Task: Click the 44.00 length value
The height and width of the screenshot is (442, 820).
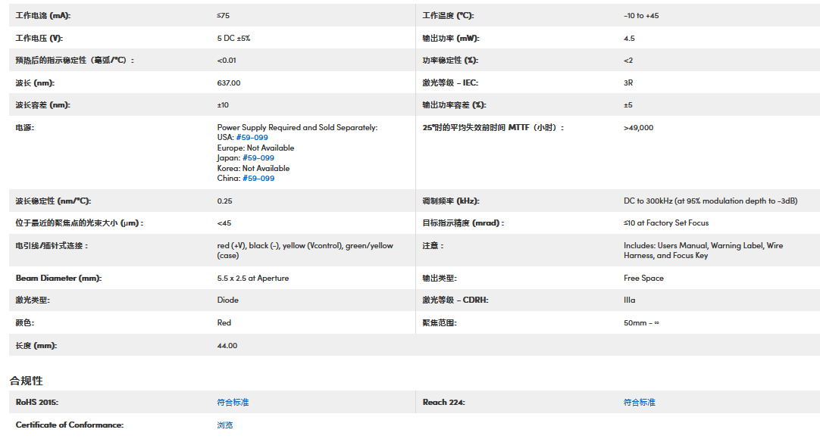Action: [227, 345]
